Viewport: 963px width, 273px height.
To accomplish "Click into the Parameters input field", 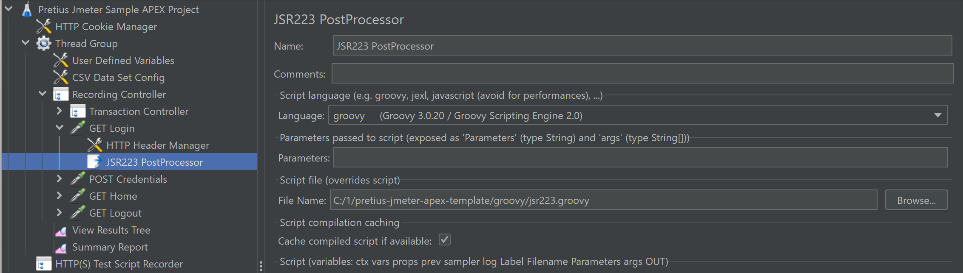I will click(640, 158).
